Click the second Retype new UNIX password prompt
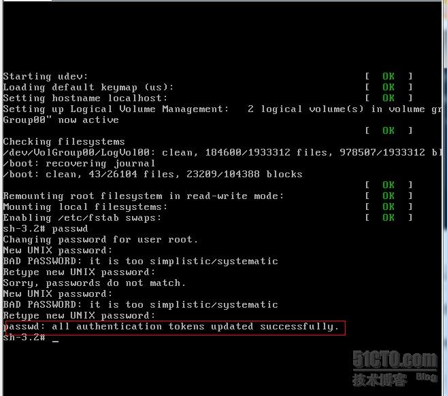This screenshot has height=396, width=447. tap(79, 316)
